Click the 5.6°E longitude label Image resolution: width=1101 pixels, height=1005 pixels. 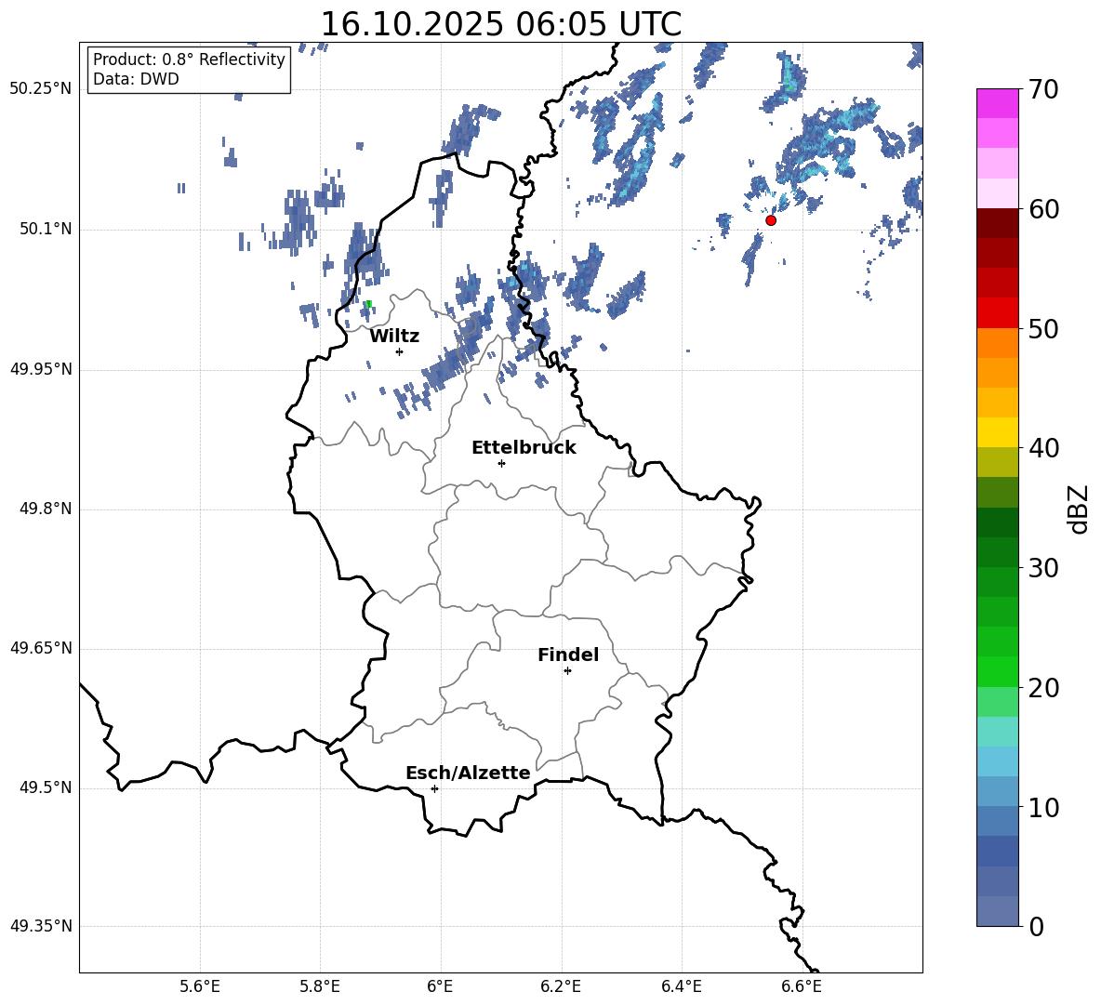tap(200, 986)
